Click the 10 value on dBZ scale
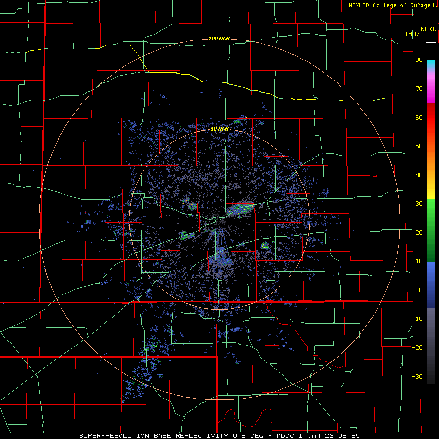This screenshot has width=439, height=439. pos(419,261)
